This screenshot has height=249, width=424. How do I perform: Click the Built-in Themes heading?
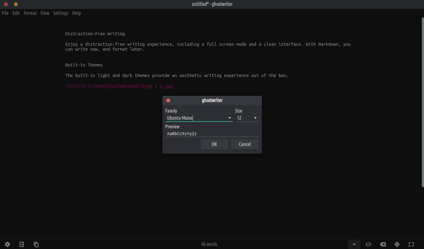84,65
